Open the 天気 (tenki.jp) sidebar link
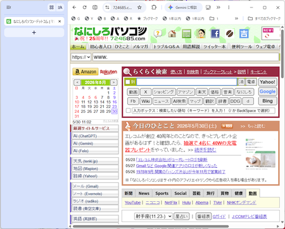Viewport: 285px width, 229px height. click(x=94, y=161)
